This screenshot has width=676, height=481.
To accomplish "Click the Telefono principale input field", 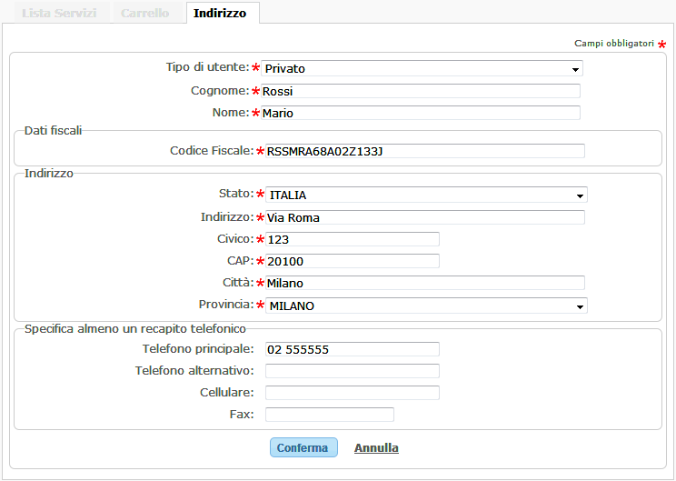I will point(353,349).
